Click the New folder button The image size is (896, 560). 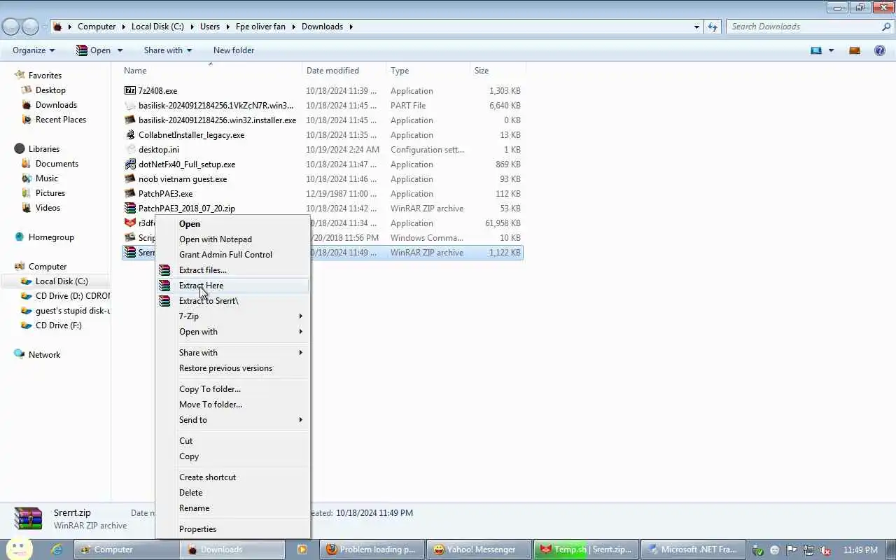tap(234, 50)
